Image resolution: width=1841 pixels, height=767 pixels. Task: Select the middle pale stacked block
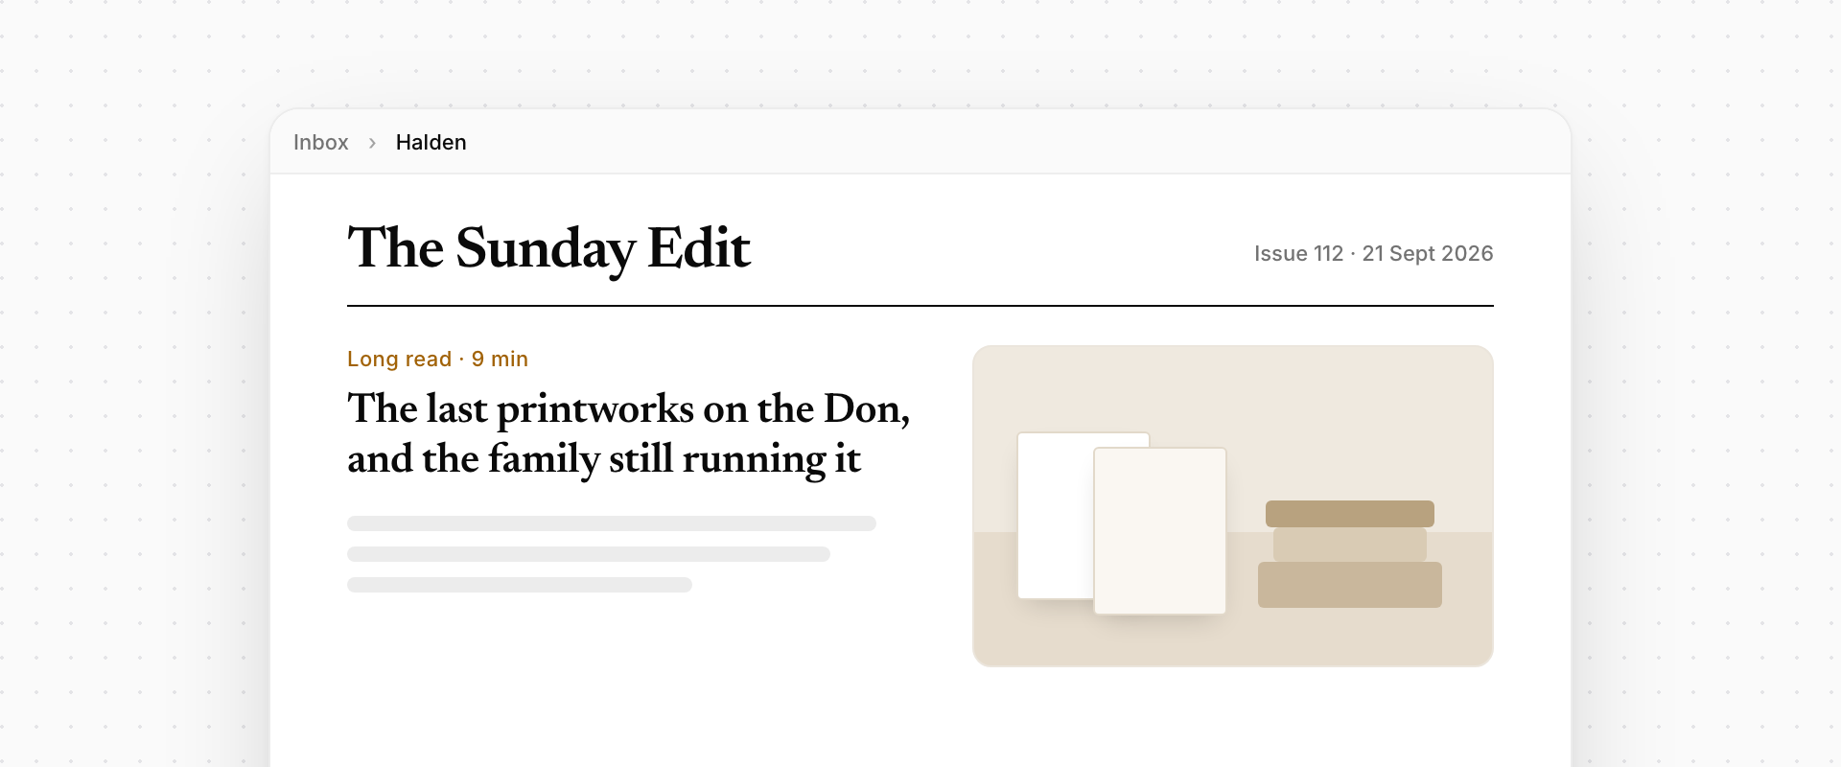pyautogui.click(x=1350, y=545)
